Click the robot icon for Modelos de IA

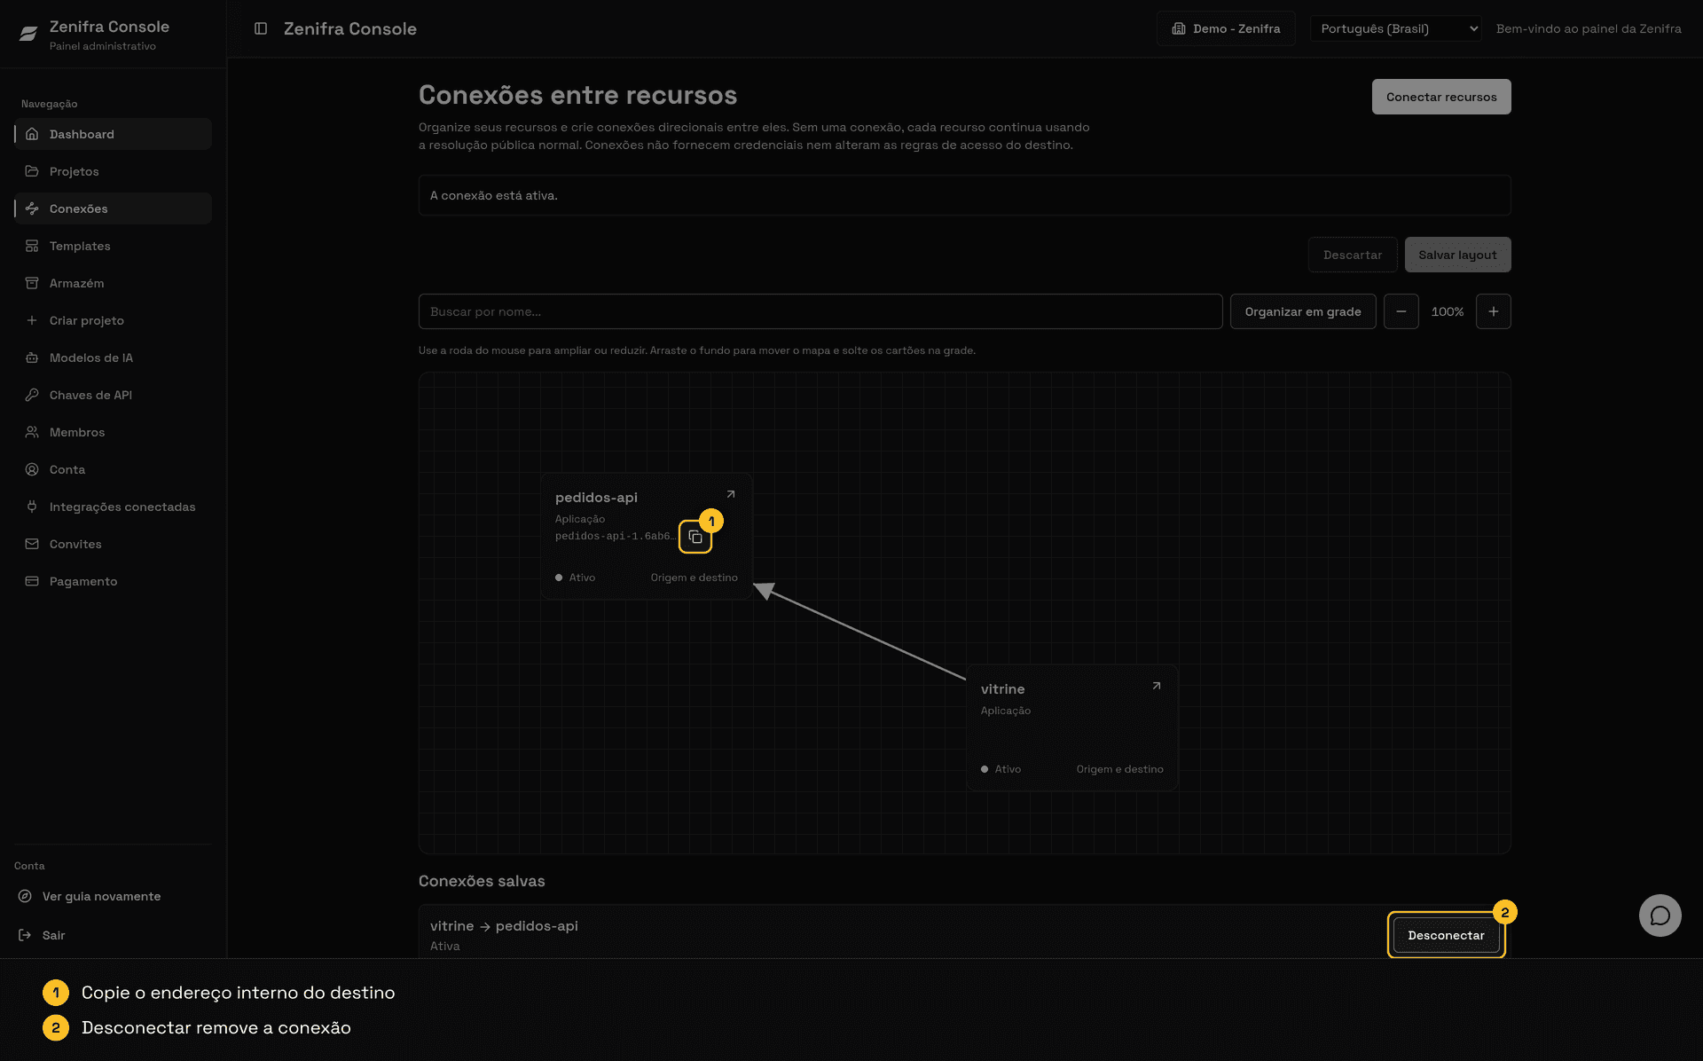click(x=32, y=358)
